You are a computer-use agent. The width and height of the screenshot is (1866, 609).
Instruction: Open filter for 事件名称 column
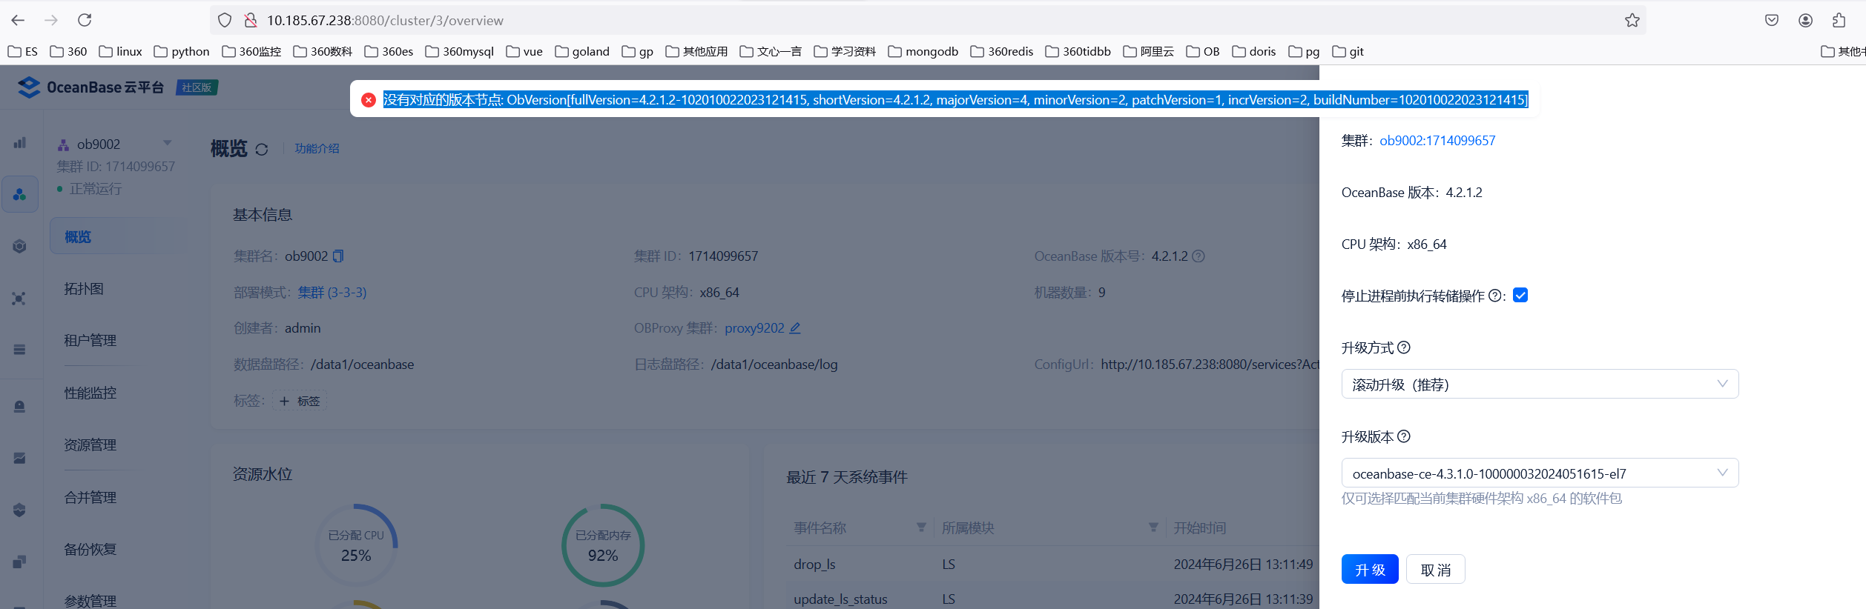pos(921,527)
